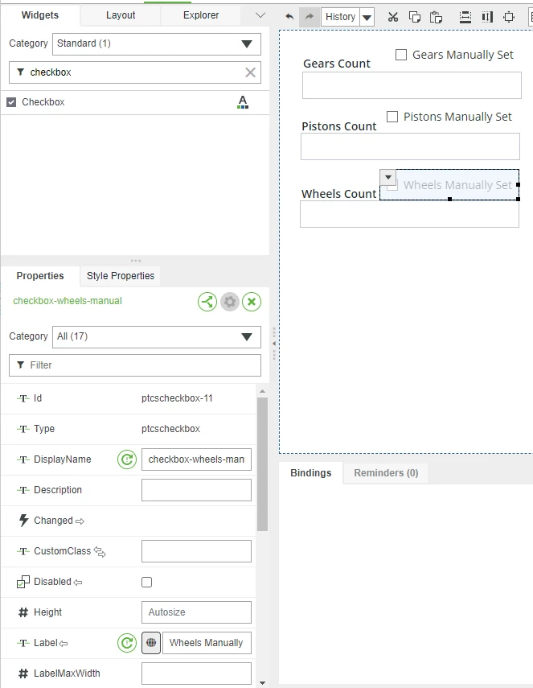Click the Wheels Count label
This screenshot has height=688, width=533.
(x=338, y=194)
